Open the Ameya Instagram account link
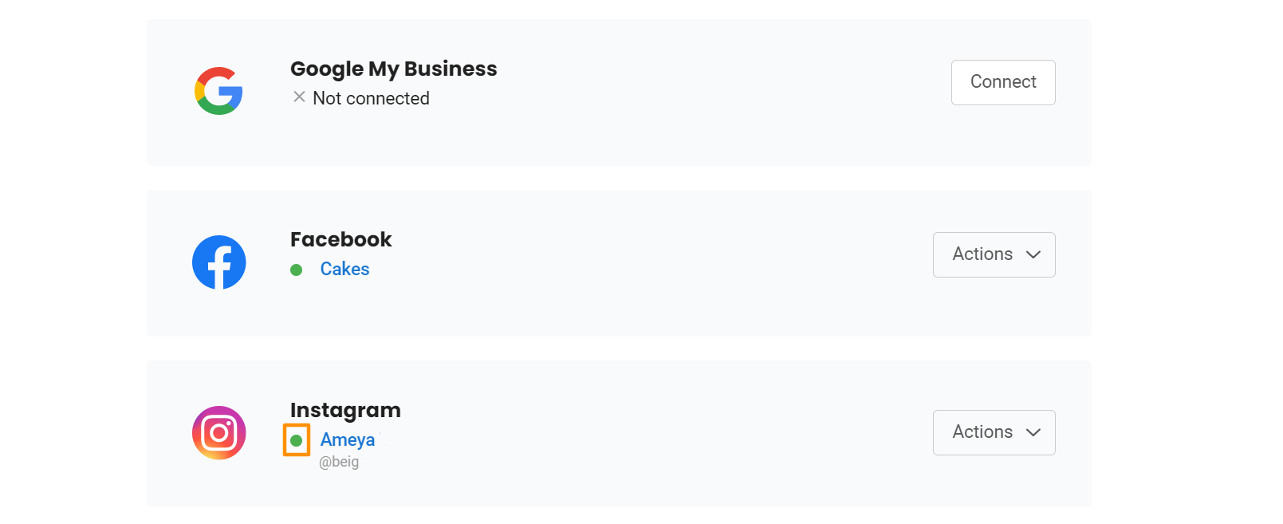Screen dimensions: 1283x524 pyautogui.click(x=348, y=440)
